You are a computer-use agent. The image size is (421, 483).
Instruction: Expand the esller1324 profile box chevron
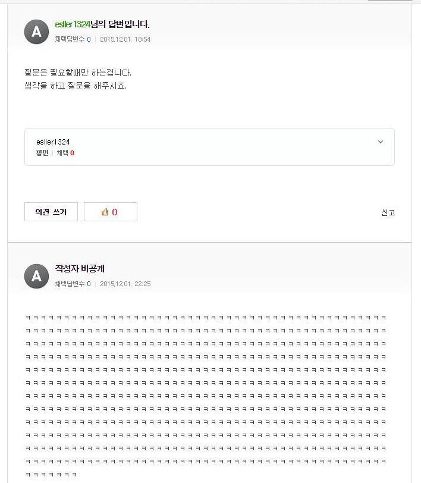pyautogui.click(x=381, y=142)
